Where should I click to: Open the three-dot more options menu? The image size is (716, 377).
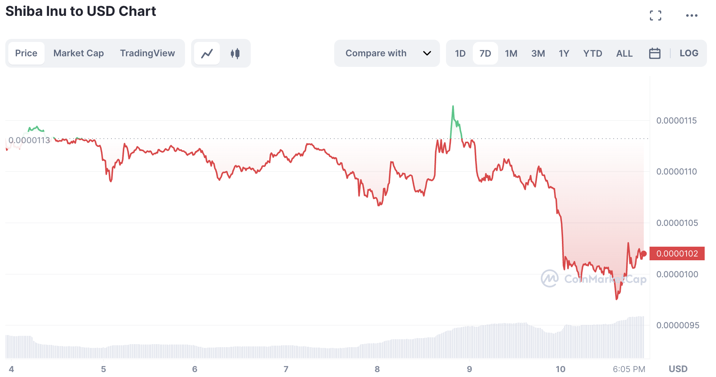(x=691, y=15)
